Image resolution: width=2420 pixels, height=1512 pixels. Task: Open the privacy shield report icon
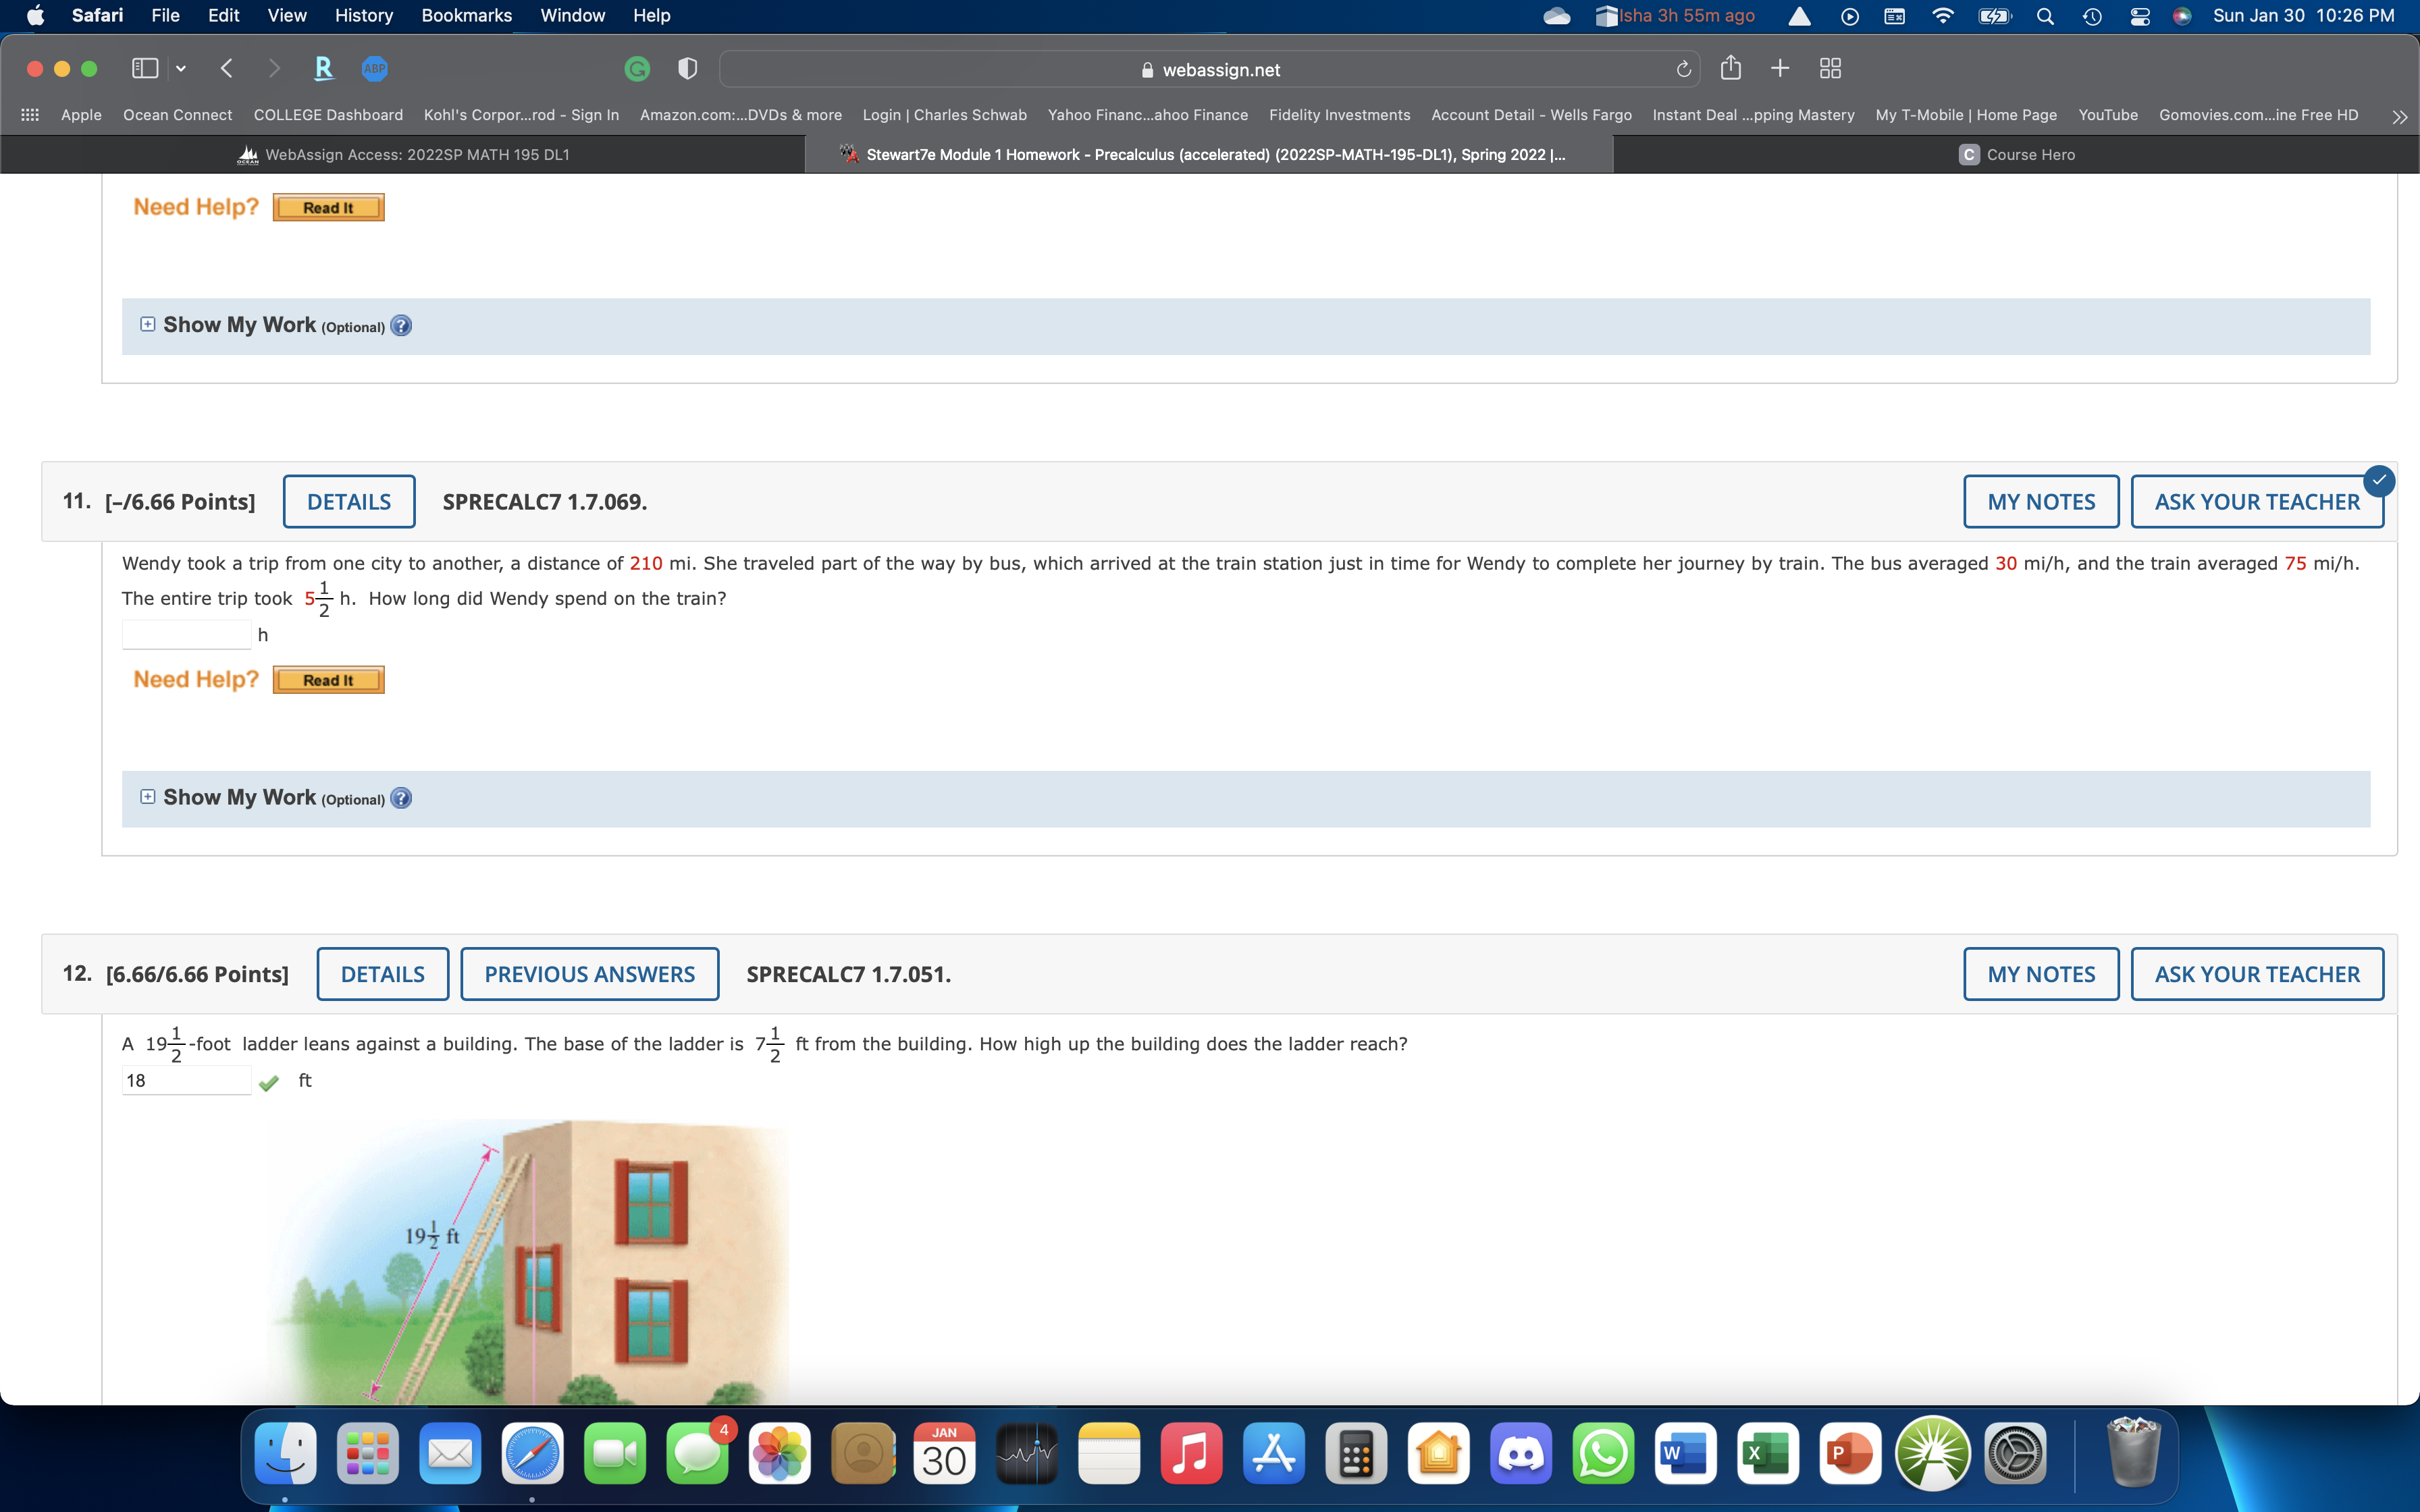click(x=687, y=68)
